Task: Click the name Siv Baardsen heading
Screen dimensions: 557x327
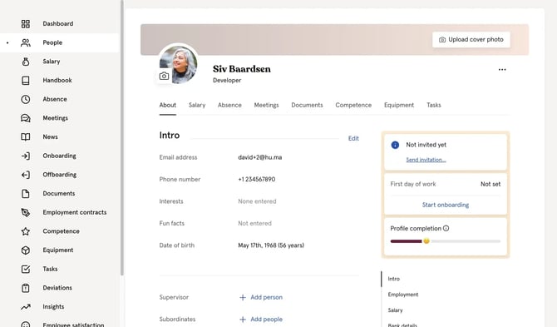Action: tap(242, 69)
